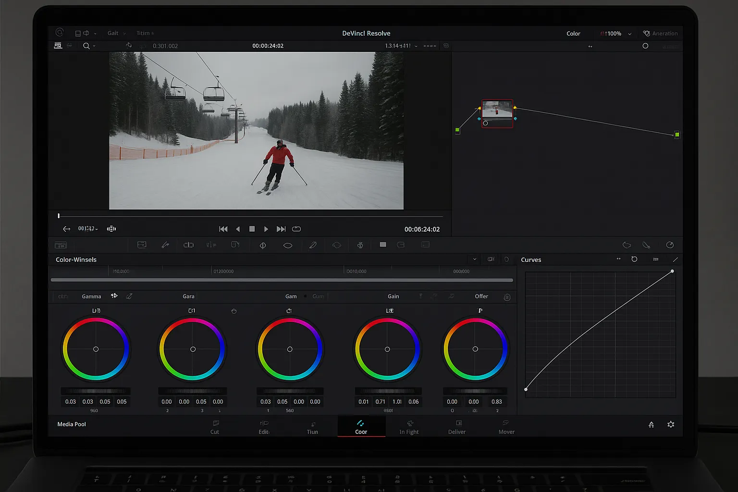The width and height of the screenshot is (738, 492).
Task: Click the green node graph output connector
Action: 677,135
